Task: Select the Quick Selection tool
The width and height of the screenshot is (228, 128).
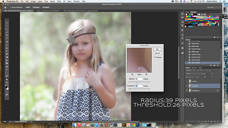Action: [7, 32]
